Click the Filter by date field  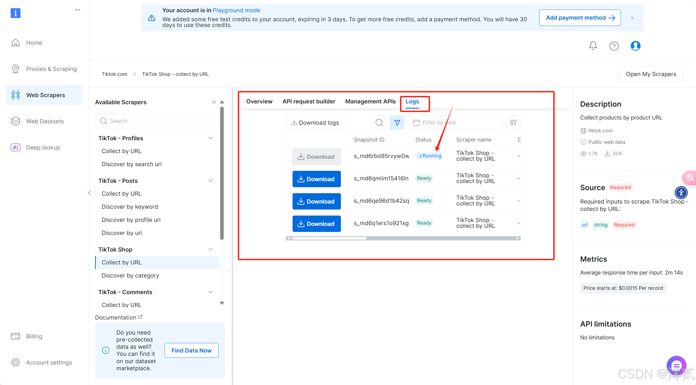(x=455, y=123)
